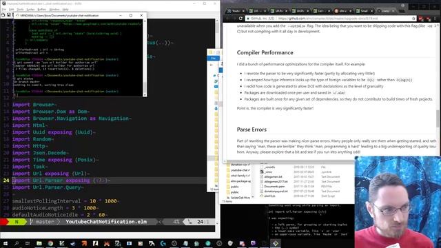Click the red extension icon in Chrome
The height and width of the screenshot is (248, 441).
(421, 19)
